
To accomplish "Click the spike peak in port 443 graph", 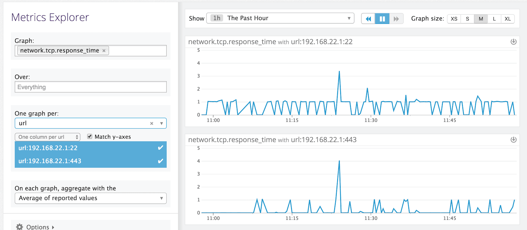I will (339, 161).
